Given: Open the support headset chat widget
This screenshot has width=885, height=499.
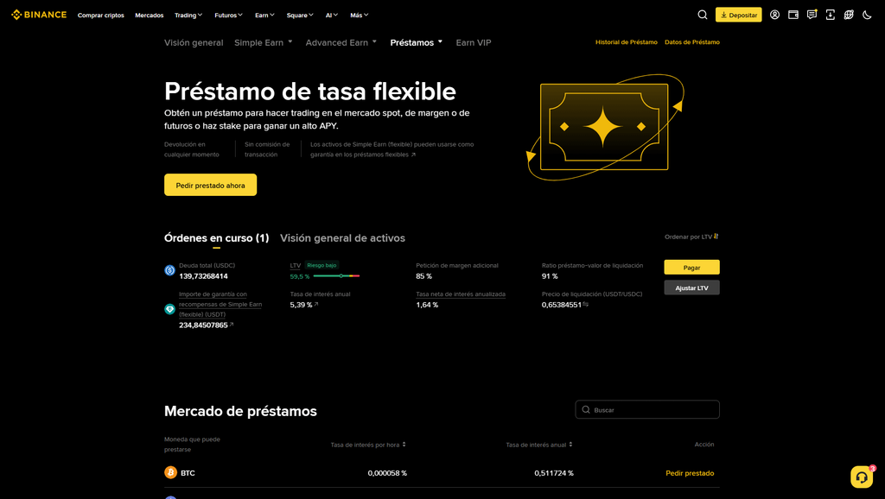Looking at the screenshot, I should (x=862, y=477).
